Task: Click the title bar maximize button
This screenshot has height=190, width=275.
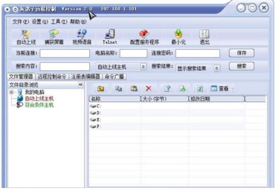Action: [x=252, y=8]
